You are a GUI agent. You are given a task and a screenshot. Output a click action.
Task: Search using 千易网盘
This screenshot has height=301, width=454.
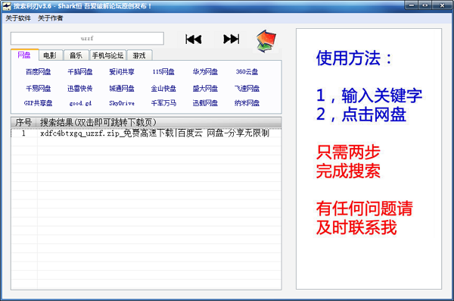39,88
